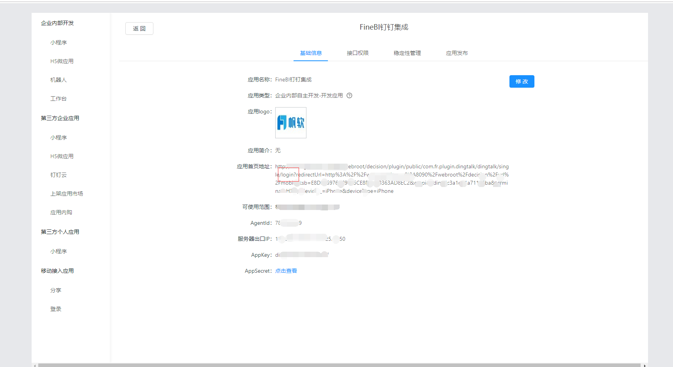This screenshot has height=367, width=673.
Task: Click the horizontal scrollbar left arrow
Action: click(x=35, y=365)
